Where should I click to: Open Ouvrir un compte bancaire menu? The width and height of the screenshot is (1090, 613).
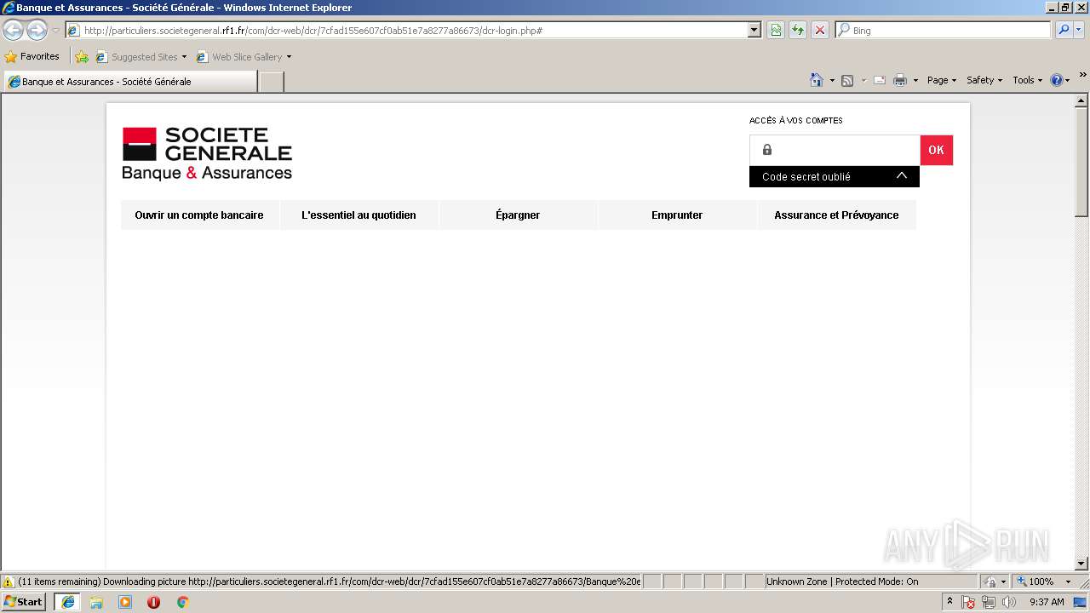199,215
